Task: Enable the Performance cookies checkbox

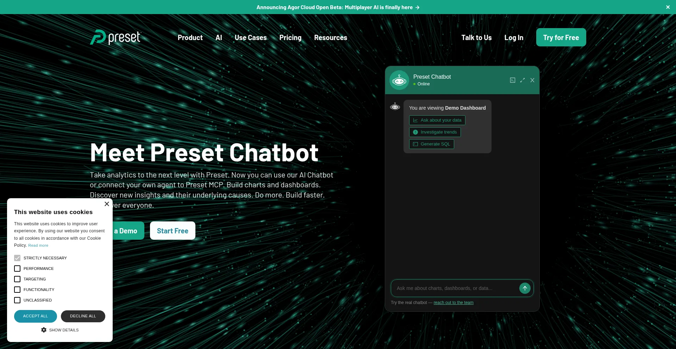Action: coord(17,269)
